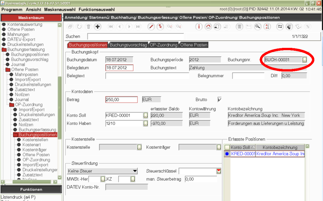Toggle the Brutto checkbox
The image size is (323, 201).
point(219,99)
